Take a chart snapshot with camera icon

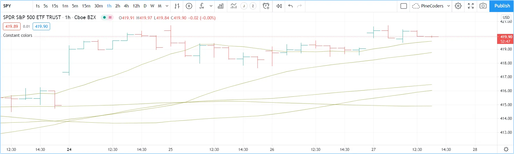[483, 6]
